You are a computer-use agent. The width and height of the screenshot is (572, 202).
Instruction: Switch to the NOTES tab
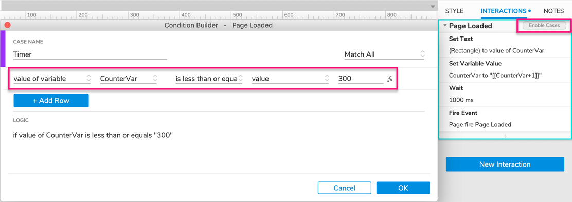554,11
